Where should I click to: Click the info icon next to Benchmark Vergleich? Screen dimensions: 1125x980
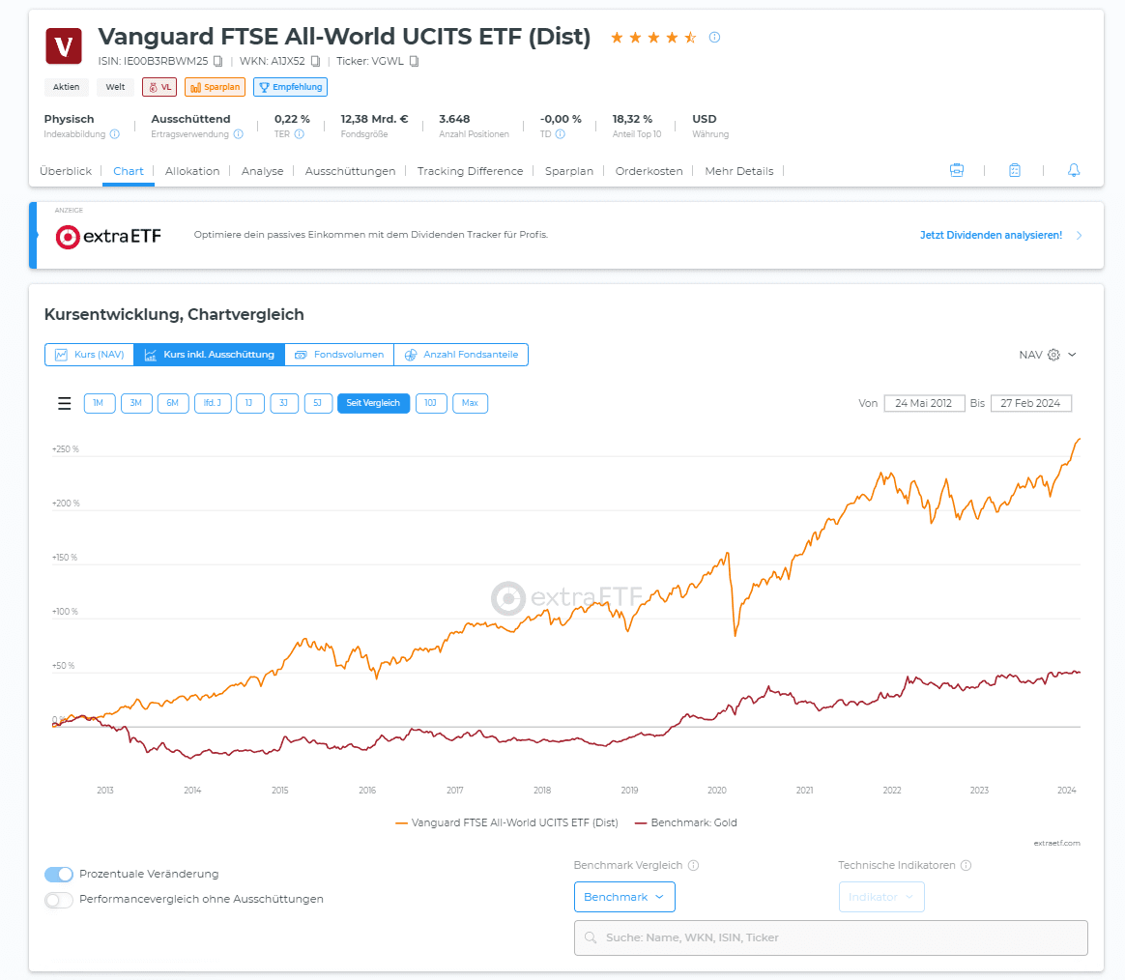(693, 866)
